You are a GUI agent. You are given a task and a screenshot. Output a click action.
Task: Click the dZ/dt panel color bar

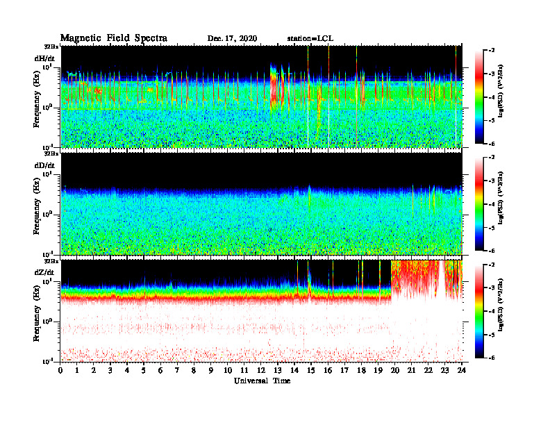coord(479,311)
